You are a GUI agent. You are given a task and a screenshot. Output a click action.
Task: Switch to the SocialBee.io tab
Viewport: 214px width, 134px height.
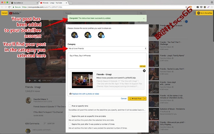(x=24, y=3)
